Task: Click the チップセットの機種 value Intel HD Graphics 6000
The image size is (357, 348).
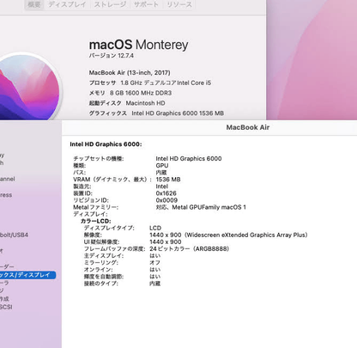Action: [x=189, y=158]
